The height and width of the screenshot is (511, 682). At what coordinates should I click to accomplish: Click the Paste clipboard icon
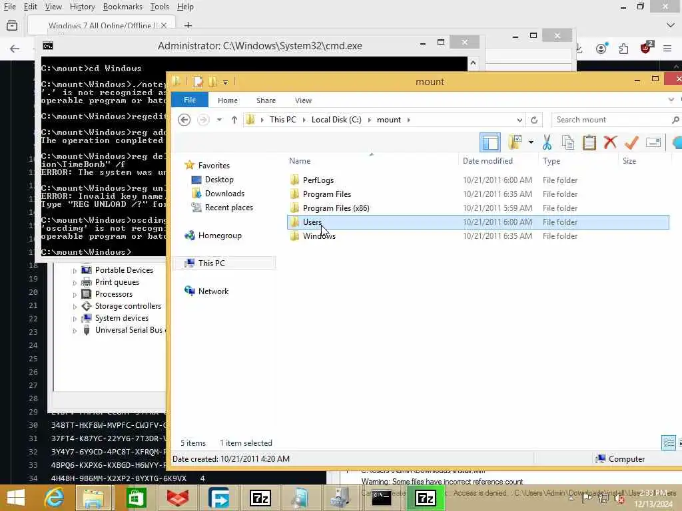click(x=589, y=142)
